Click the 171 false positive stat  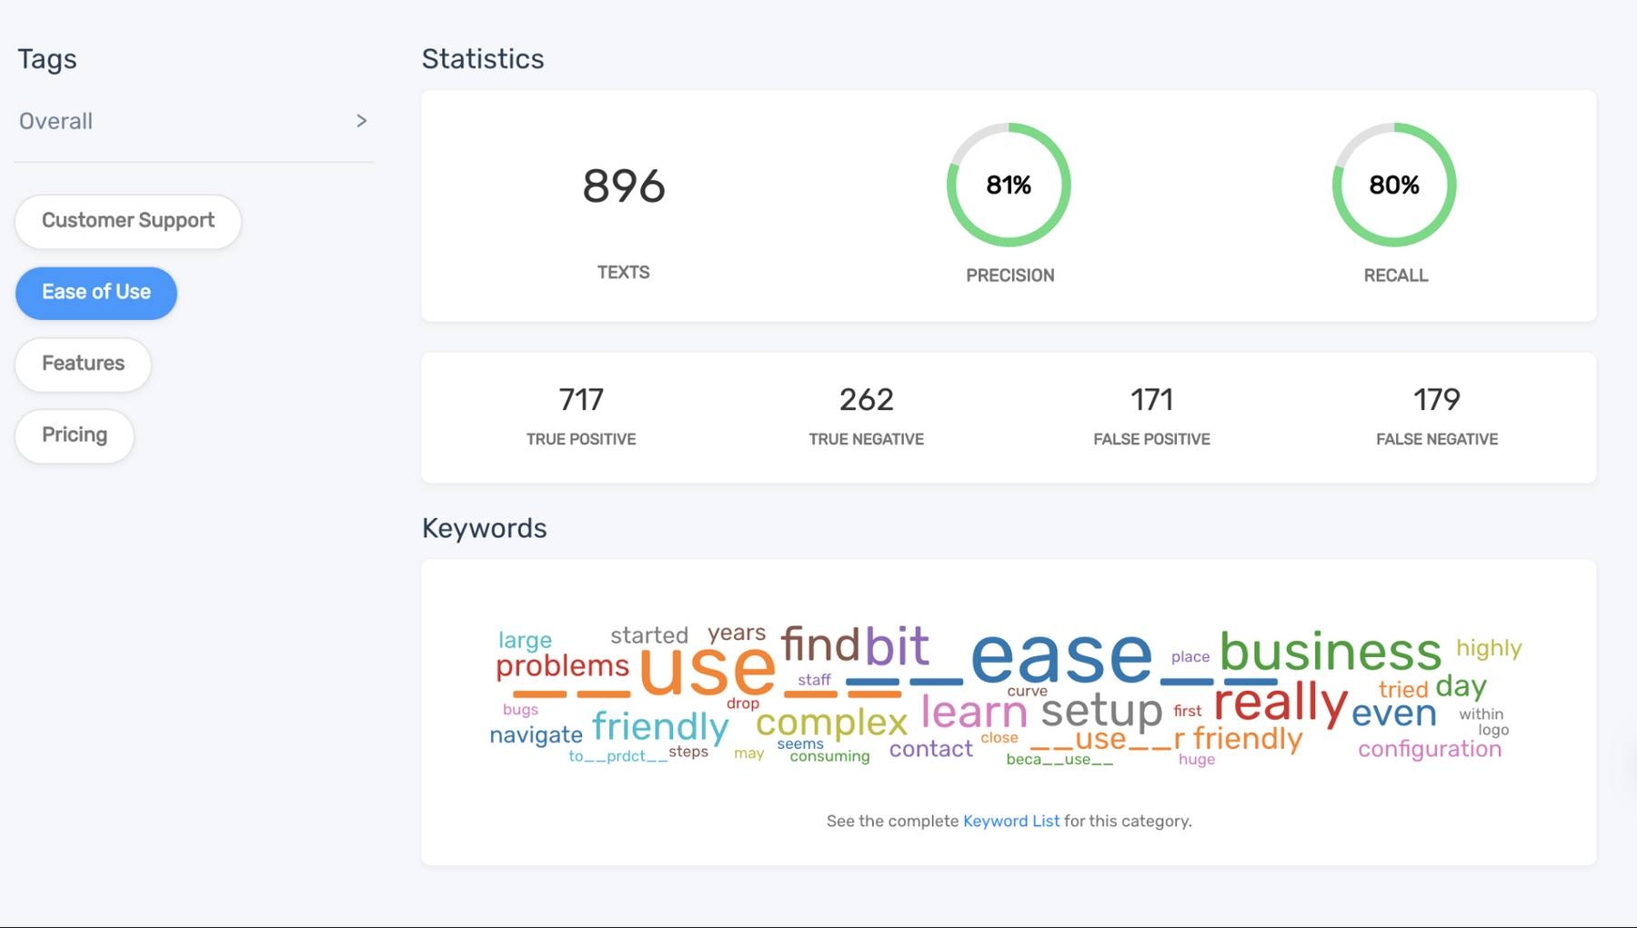click(x=1151, y=400)
